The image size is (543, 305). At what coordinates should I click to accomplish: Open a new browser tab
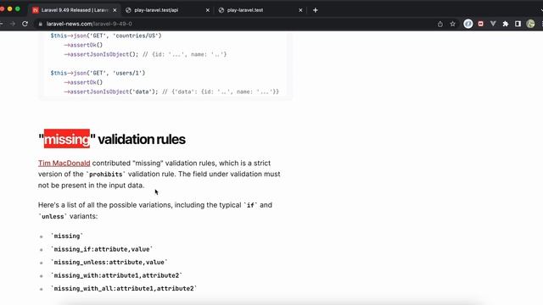(x=315, y=10)
